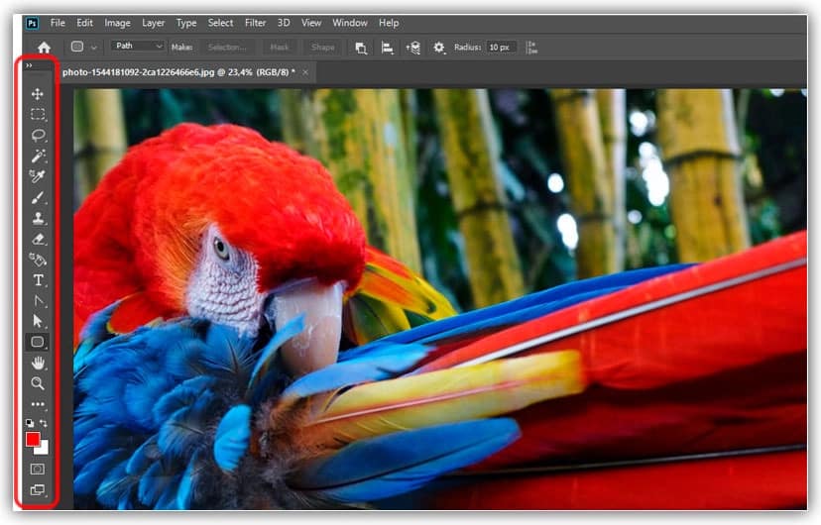The image size is (821, 525).
Task: Select the photo-1544181092 document tab
Action: 178,72
